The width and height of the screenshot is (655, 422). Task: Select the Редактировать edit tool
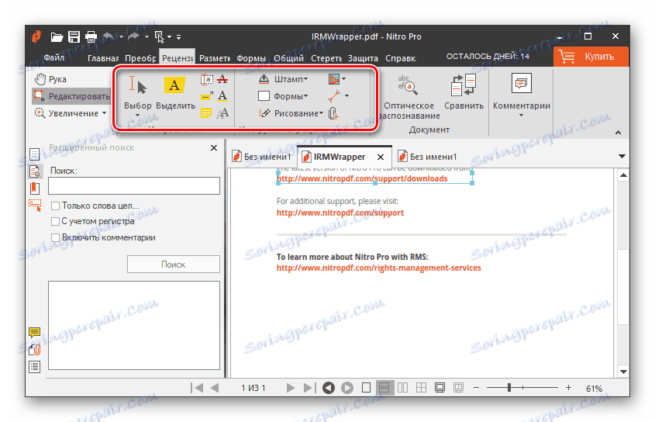[x=71, y=96]
